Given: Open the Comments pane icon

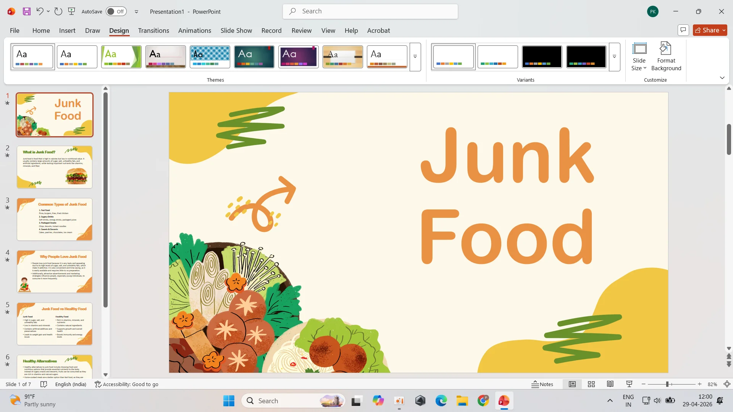Looking at the screenshot, I should click(x=683, y=30).
